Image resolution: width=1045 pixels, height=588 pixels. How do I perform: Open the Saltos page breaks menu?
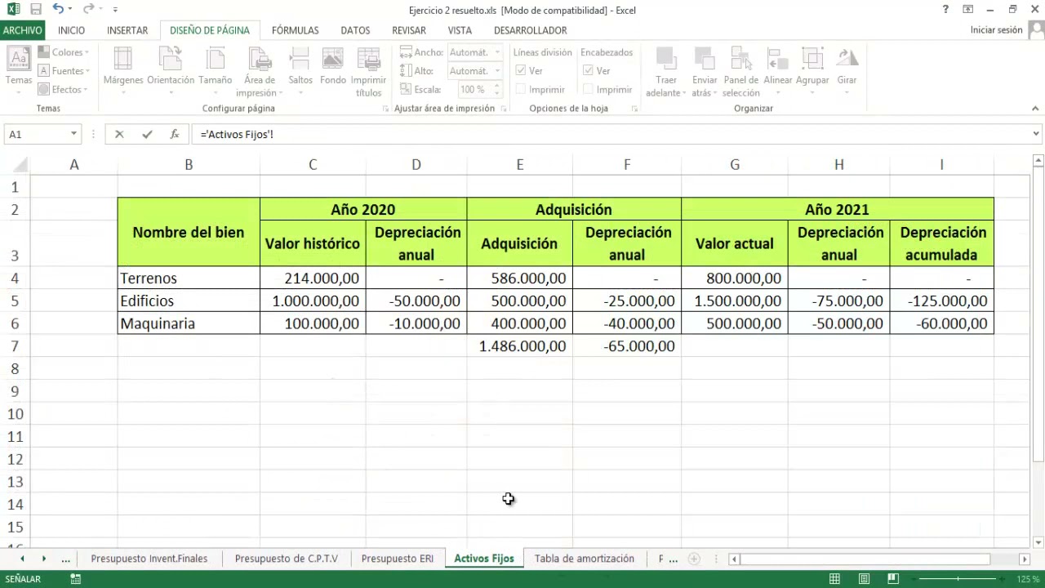click(300, 70)
